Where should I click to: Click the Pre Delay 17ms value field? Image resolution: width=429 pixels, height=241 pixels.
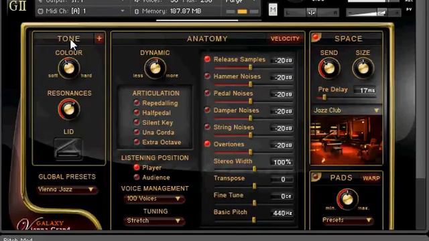365,90
